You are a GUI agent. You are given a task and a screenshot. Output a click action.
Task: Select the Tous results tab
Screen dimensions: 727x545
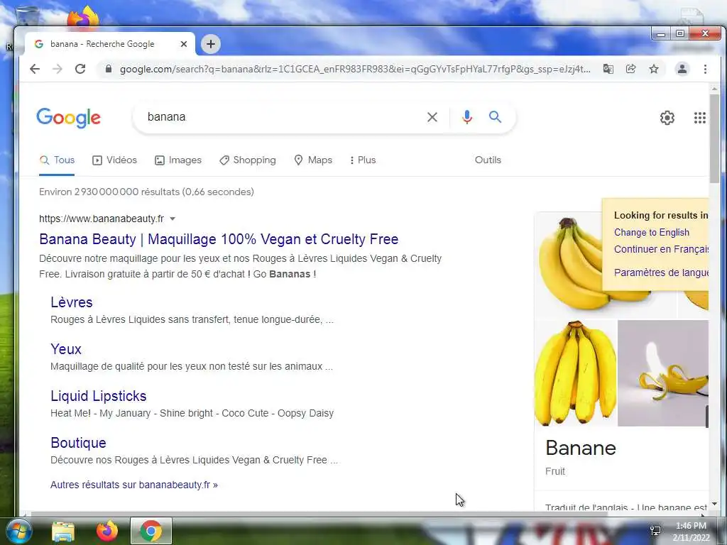click(57, 160)
